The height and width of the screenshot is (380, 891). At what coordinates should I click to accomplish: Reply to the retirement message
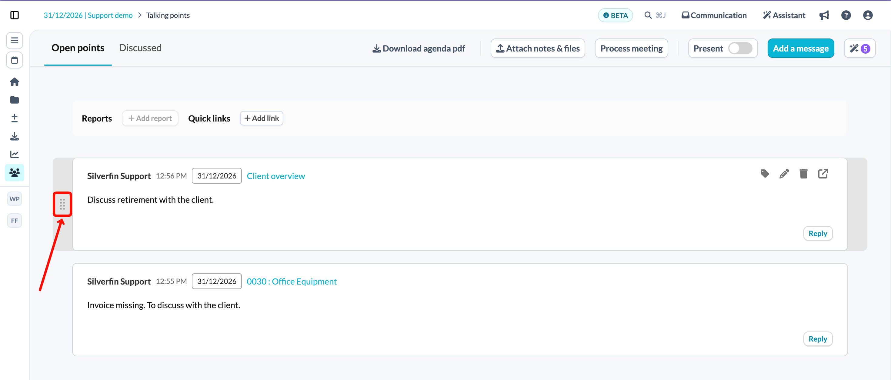[818, 233]
